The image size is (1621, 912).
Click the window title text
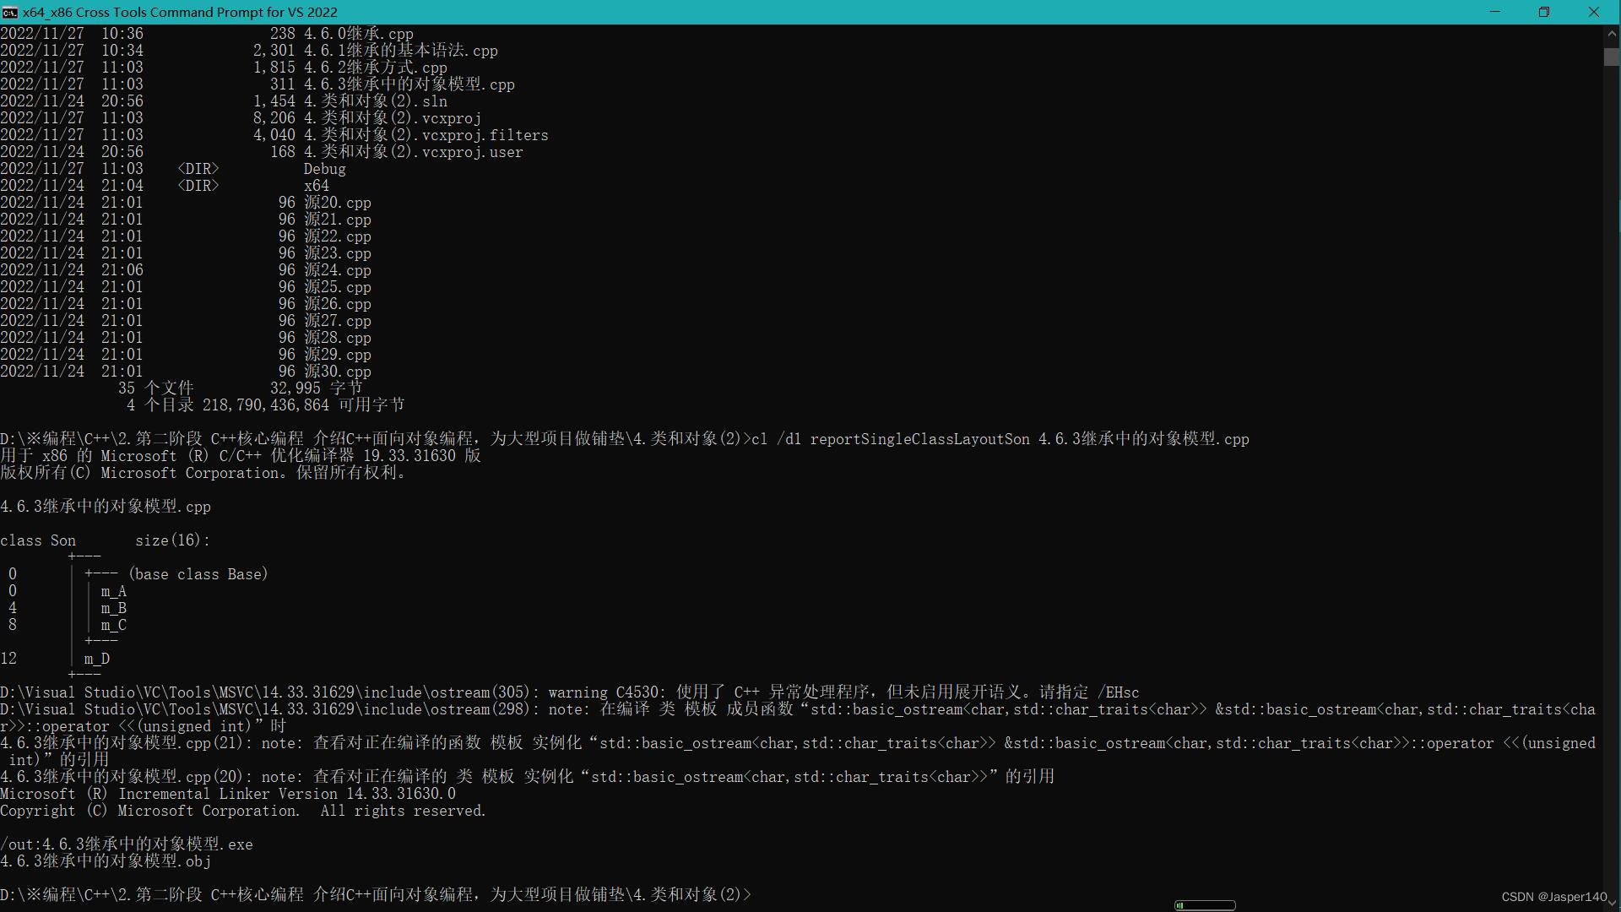click(x=180, y=12)
